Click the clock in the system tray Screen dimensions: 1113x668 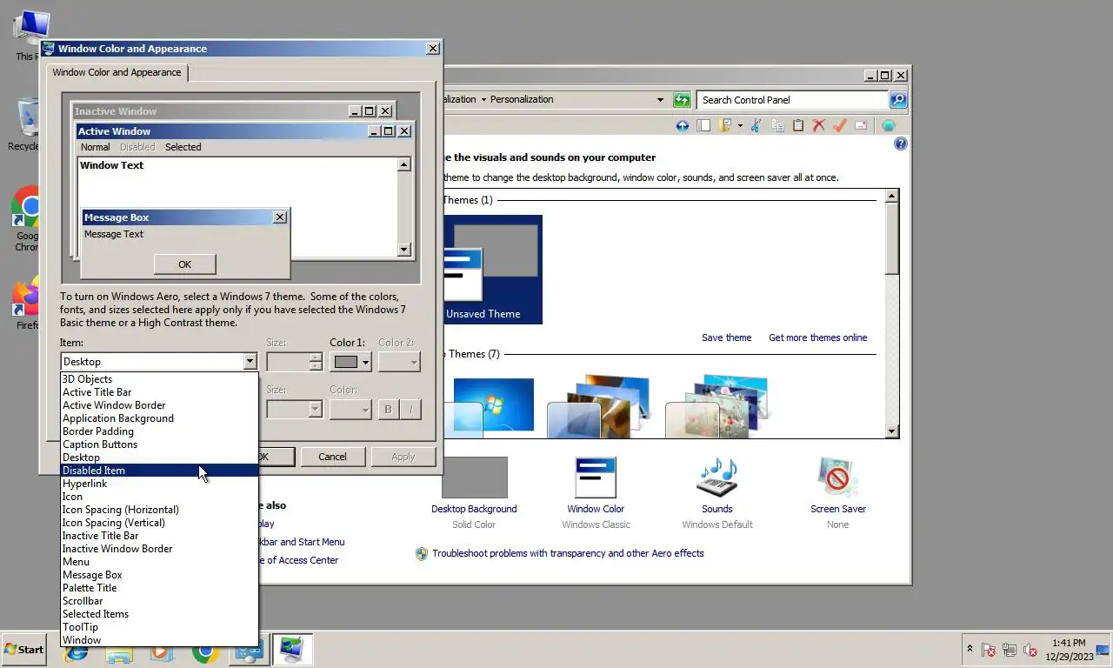[1068, 650]
